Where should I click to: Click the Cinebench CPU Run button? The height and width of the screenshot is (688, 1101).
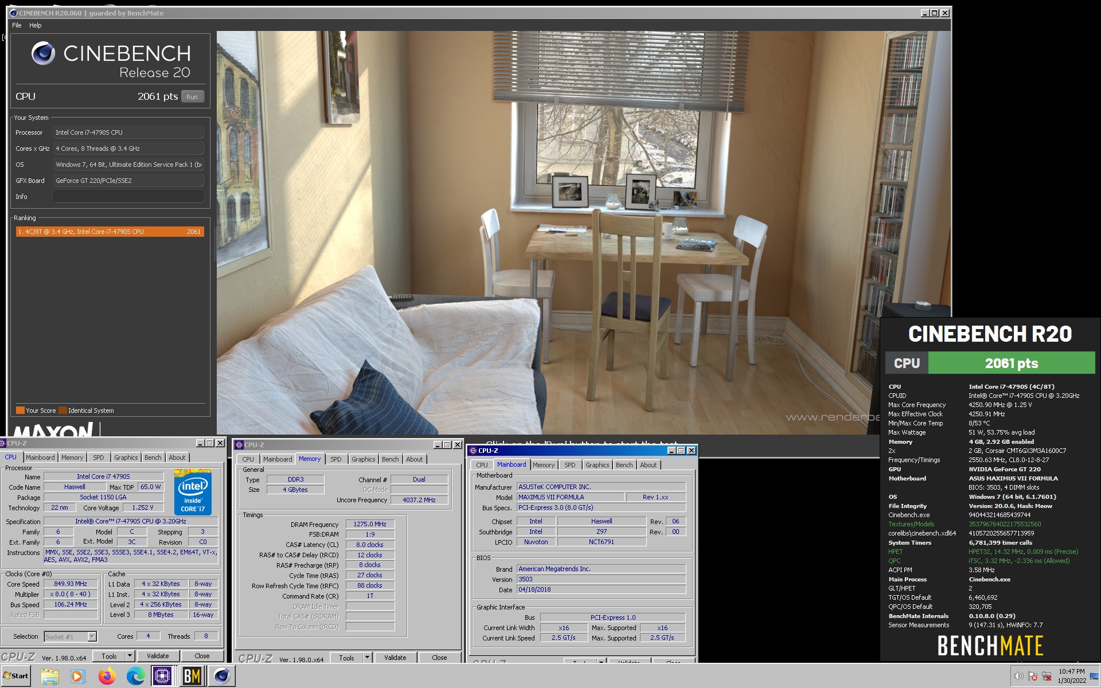(x=192, y=97)
